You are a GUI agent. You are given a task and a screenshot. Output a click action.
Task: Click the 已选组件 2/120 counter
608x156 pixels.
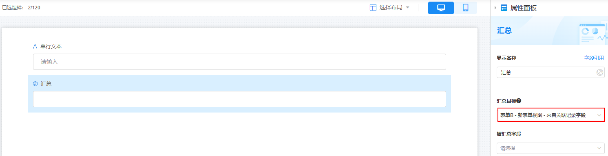coord(21,8)
